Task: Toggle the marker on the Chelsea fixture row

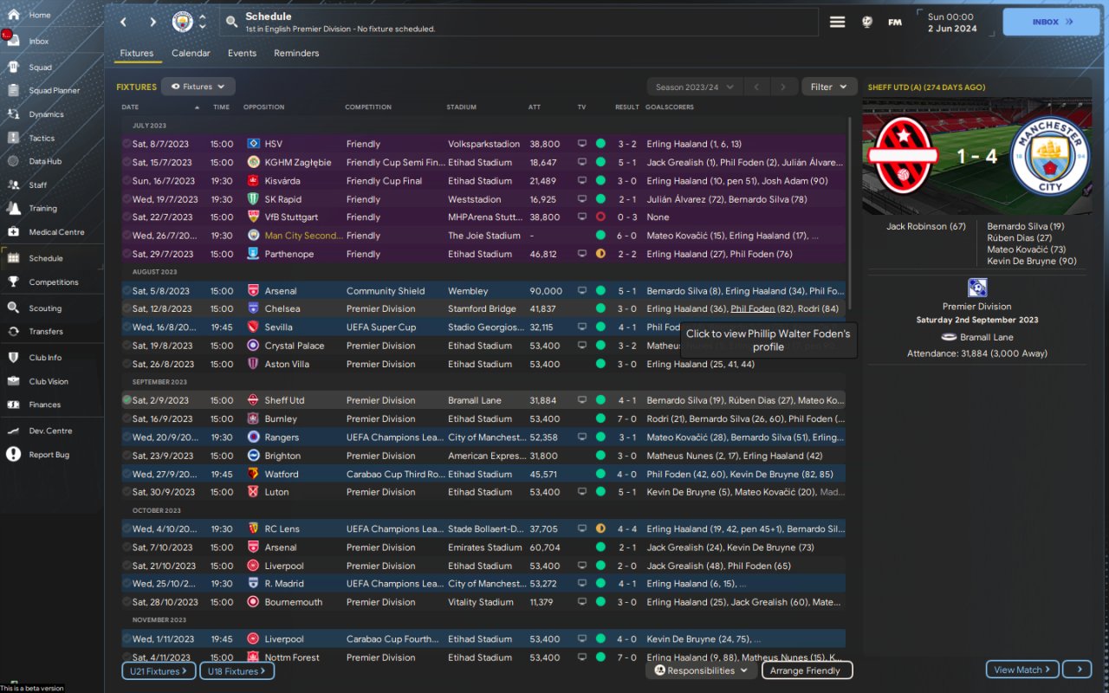Action: (126, 308)
